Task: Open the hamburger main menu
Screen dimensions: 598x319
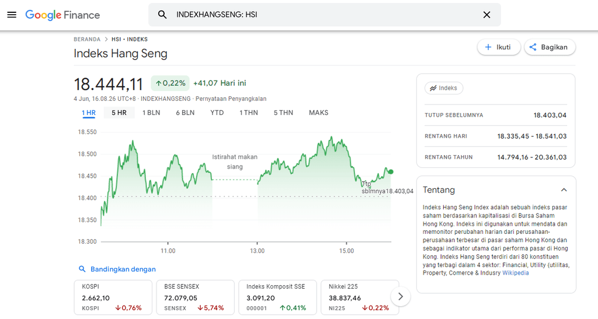Action: click(x=12, y=15)
